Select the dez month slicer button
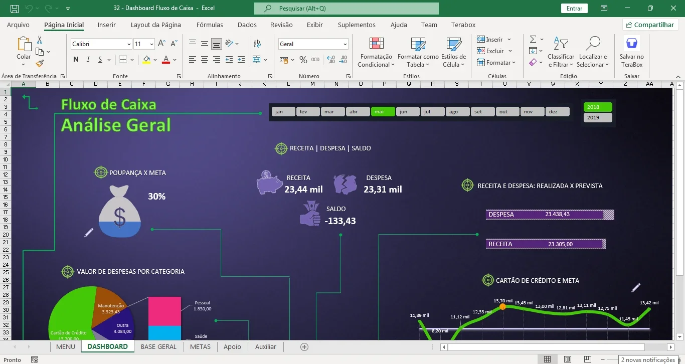This screenshot has height=364, width=685. click(x=557, y=112)
